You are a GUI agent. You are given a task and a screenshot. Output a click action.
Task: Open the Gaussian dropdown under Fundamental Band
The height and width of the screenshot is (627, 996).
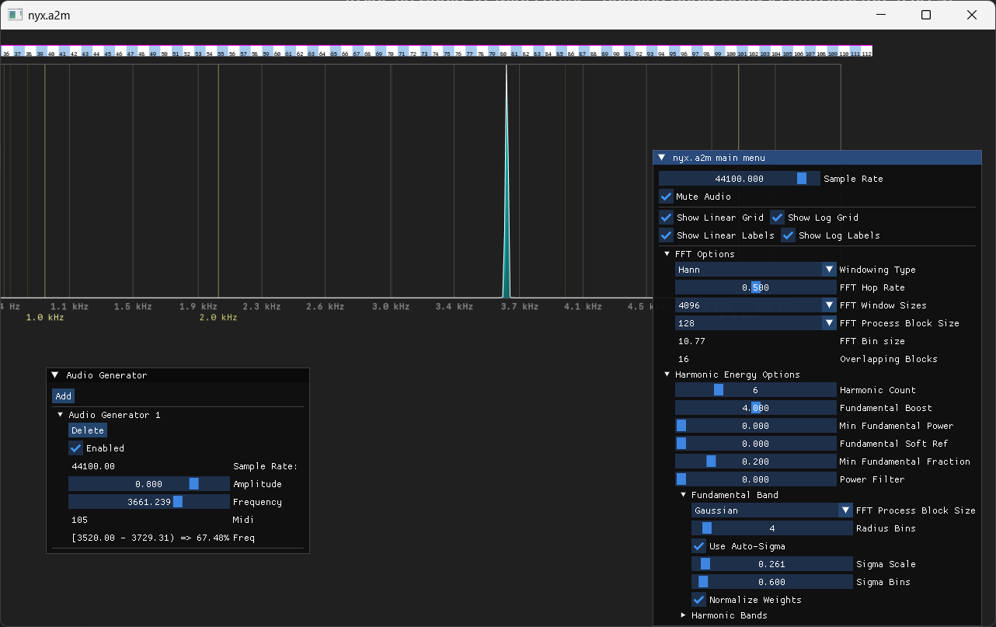pyautogui.click(x=771, y=510)
